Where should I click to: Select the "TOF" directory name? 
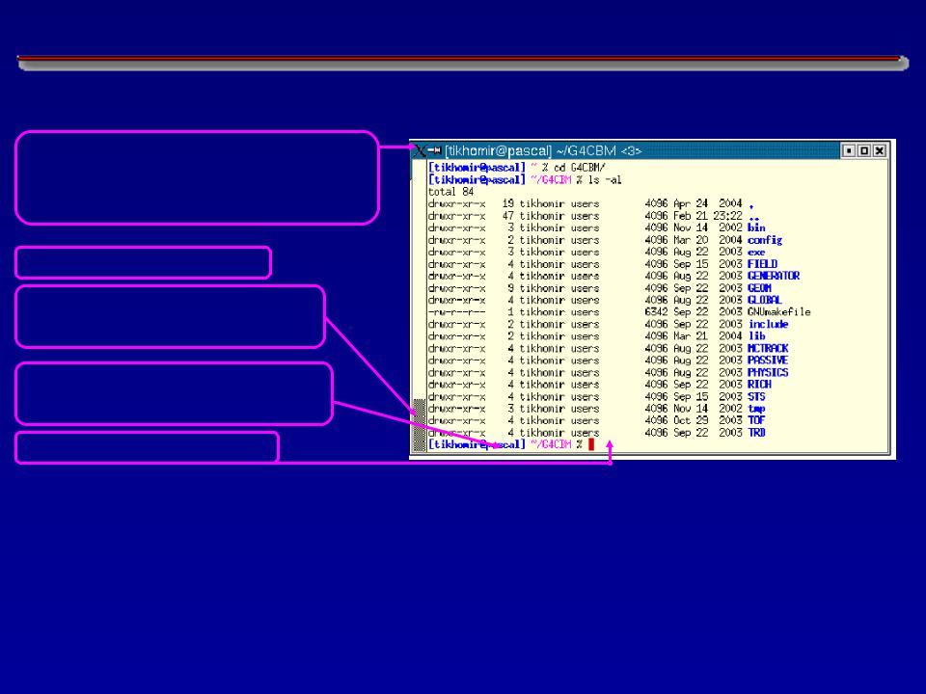[756, 420]
